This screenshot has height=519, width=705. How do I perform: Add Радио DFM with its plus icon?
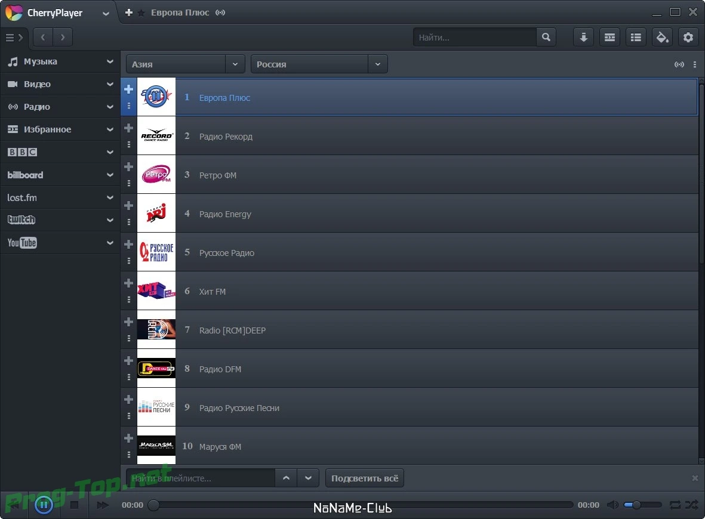pos(128,360)
